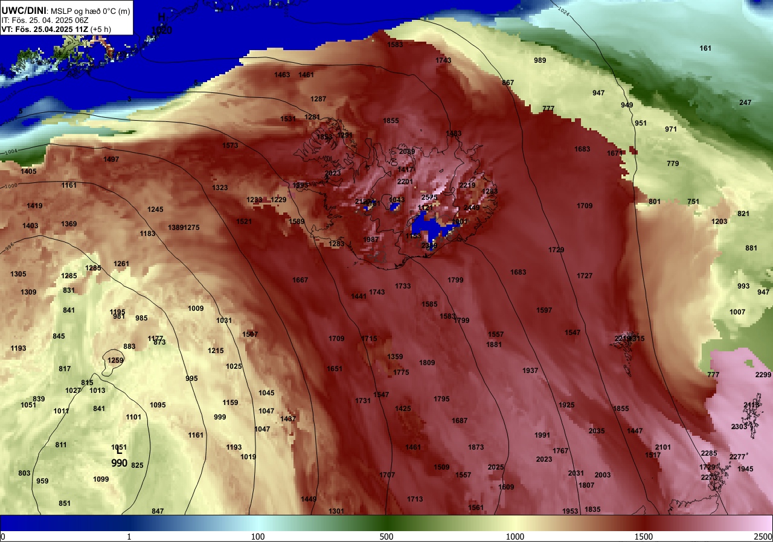This screenshot has height=542, width=773.
Task: Click the L low-pressure marker above 990
Action: 120,450
